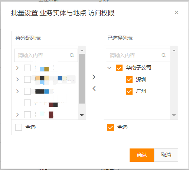Expand the first item in the 待分配列表 tree
The image size is (189, 170).
[17, 68]
